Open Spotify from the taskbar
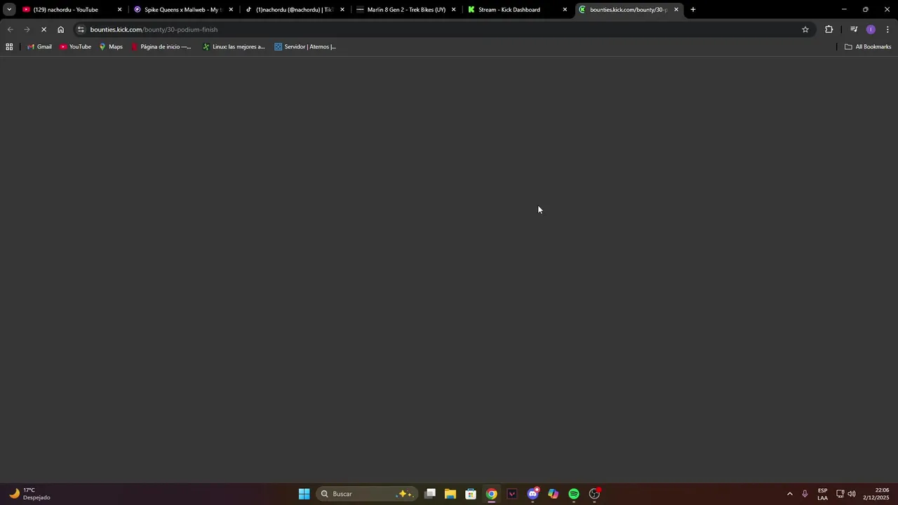The width and height of the screenshot is (898, 505). coord(574,494)
